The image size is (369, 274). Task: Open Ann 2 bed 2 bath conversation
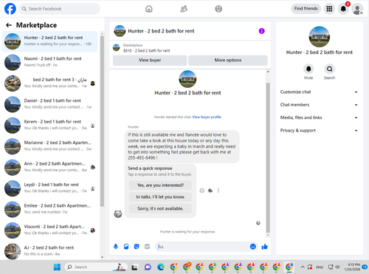tap(49, 168)
